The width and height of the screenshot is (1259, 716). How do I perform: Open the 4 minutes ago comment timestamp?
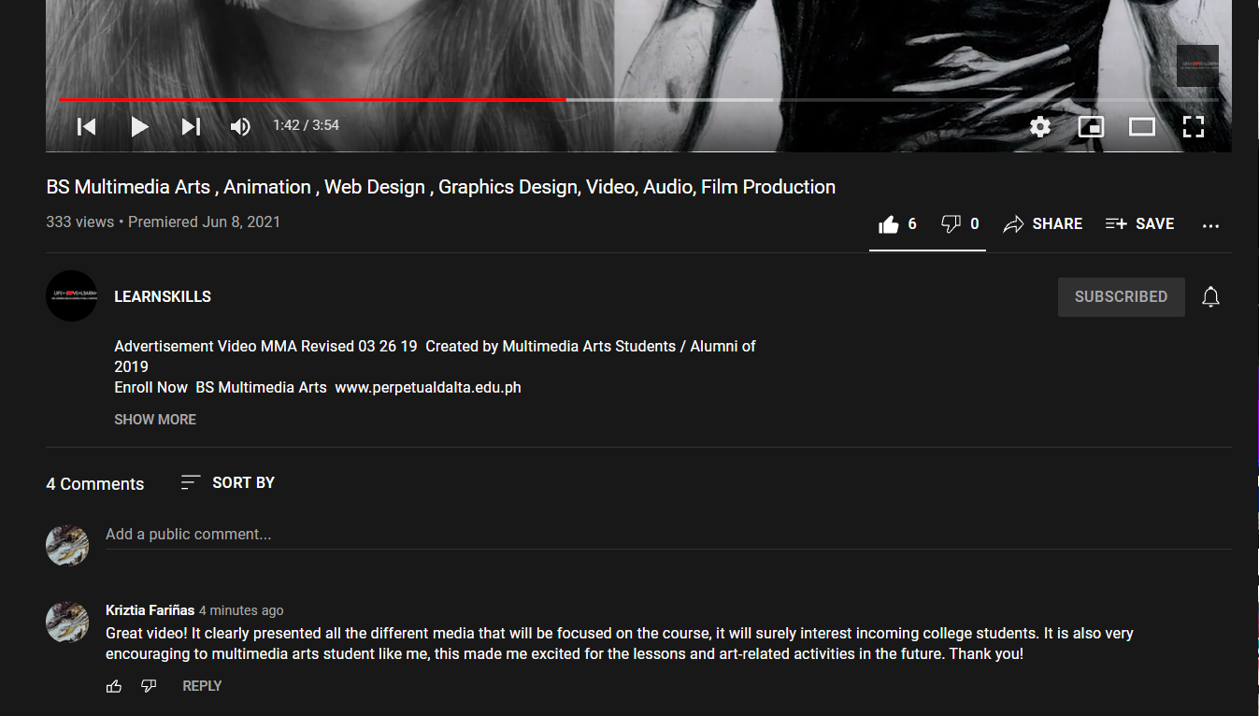pos(241,610)
